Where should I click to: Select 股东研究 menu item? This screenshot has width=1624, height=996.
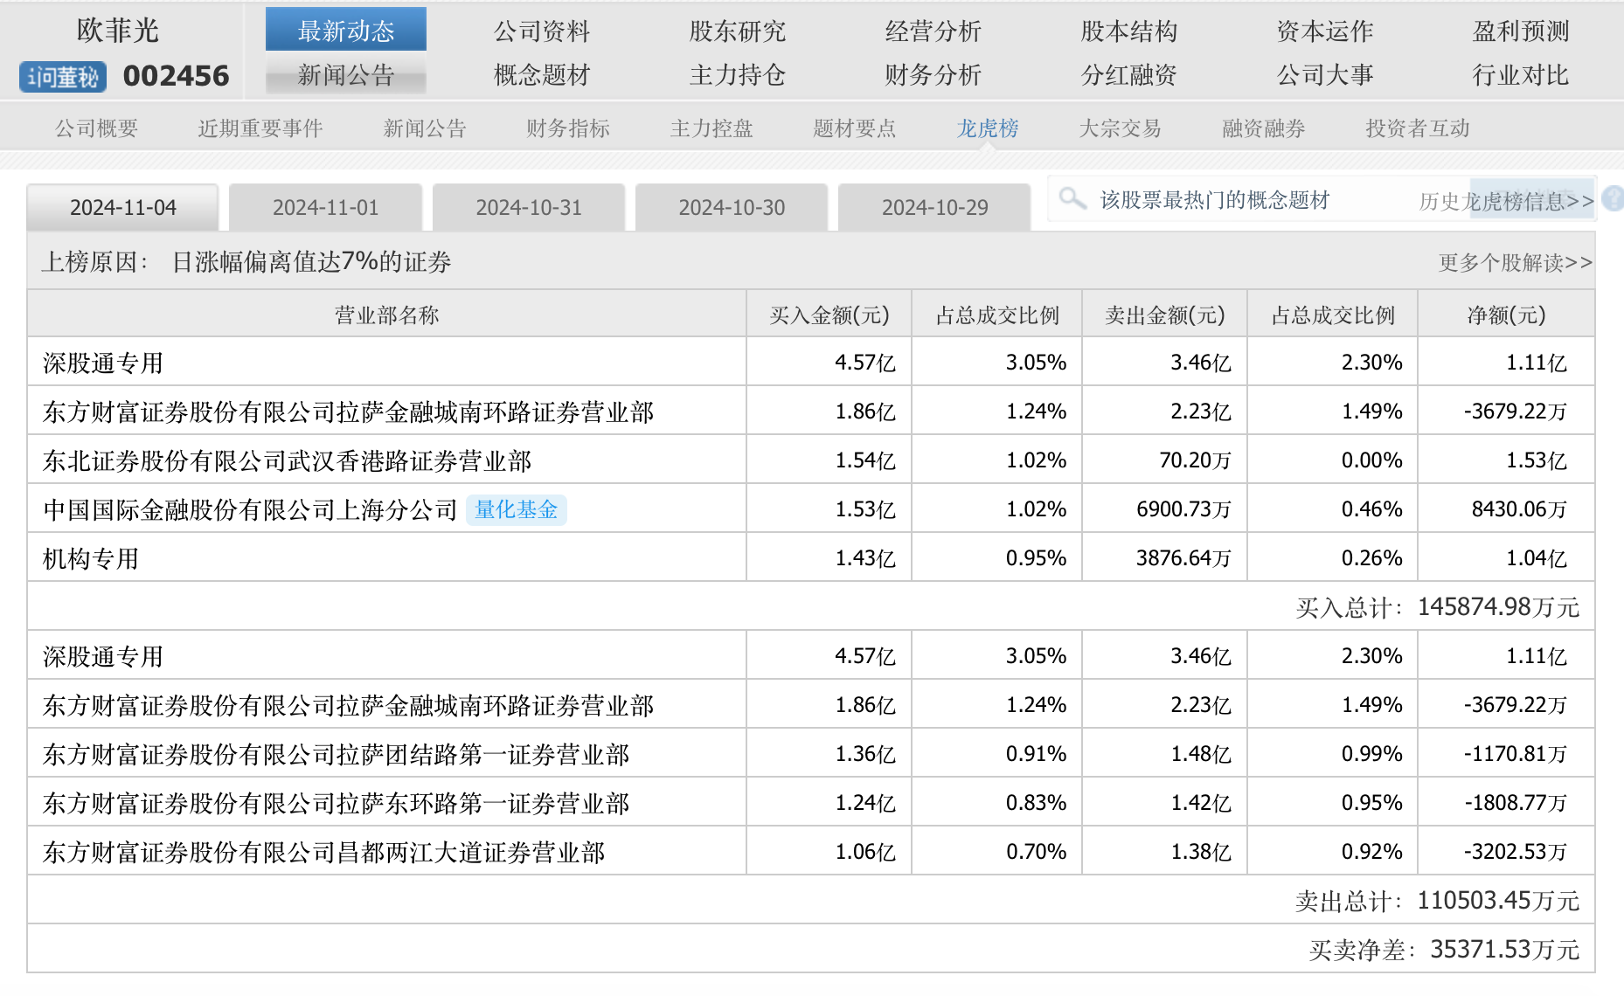(x=738, y=31)
